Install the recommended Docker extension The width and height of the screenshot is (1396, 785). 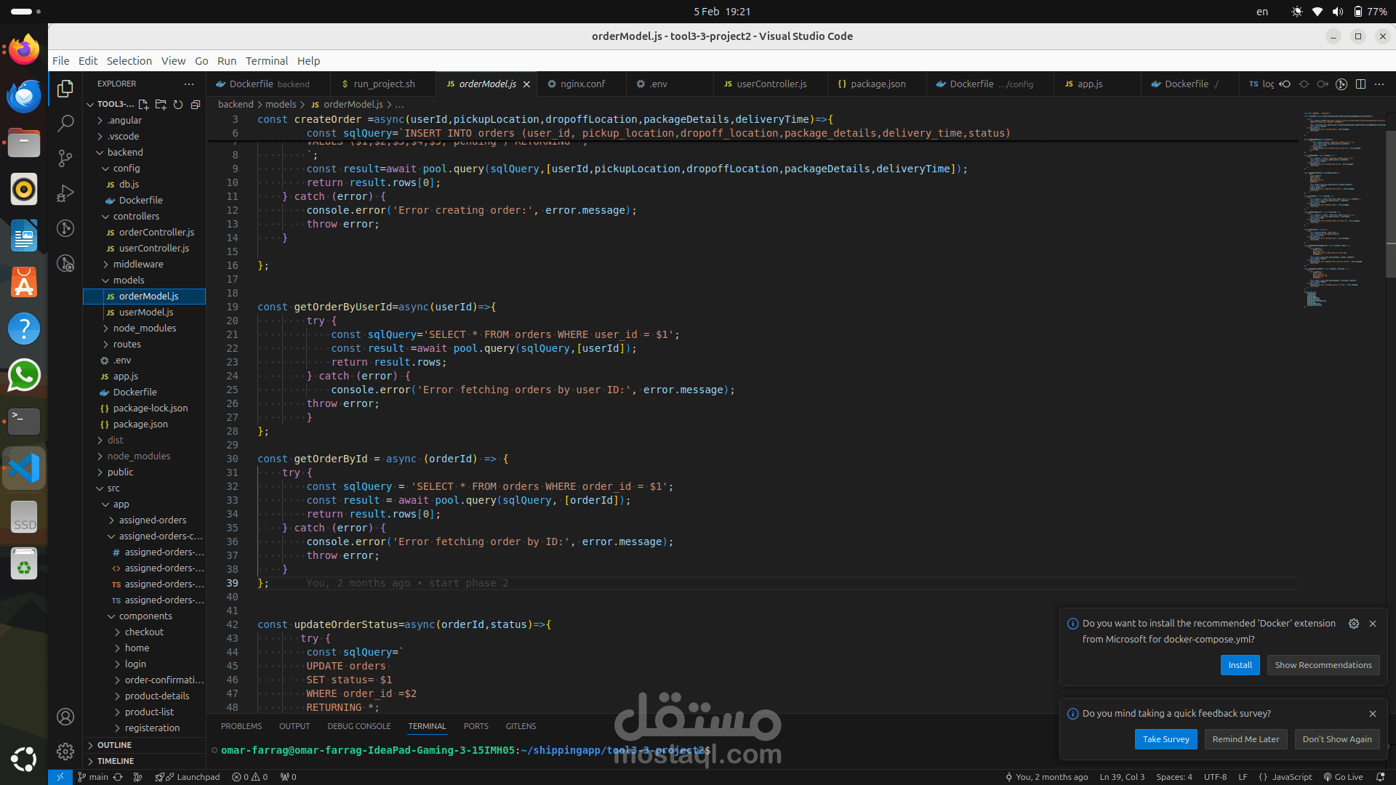point(1240,665)
